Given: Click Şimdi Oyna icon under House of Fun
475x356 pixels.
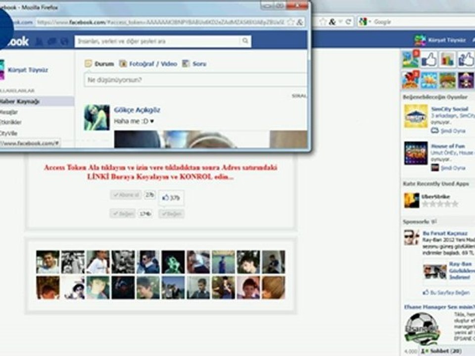Looking at the screenshot, I should (435, 168).
